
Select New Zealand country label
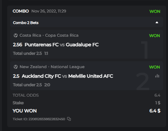33,67
